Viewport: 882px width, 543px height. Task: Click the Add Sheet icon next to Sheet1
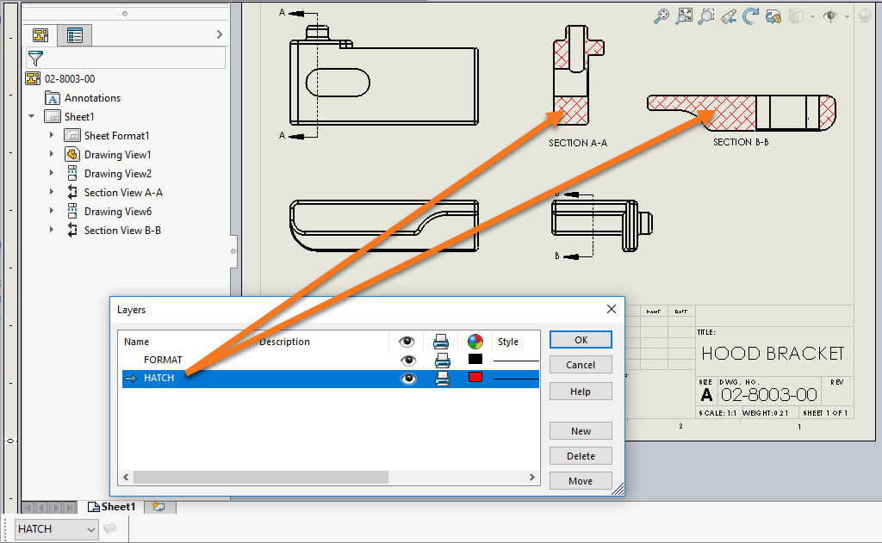pos(159,507)
